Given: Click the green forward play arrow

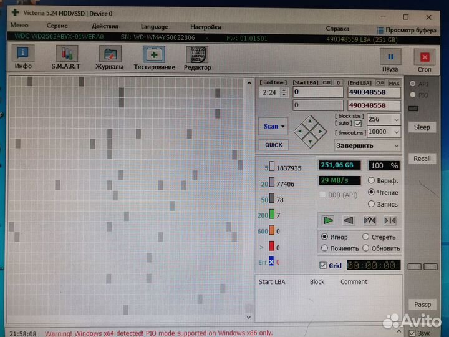Looking at the screenshot, I should pos(329,220).
